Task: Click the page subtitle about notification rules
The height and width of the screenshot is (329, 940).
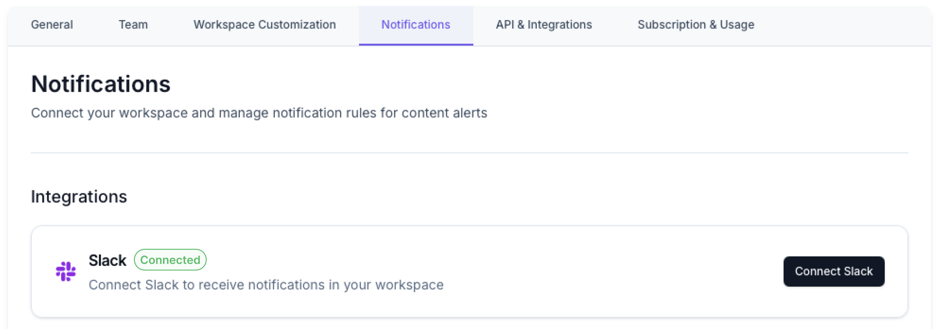Action: pos(259,113)
